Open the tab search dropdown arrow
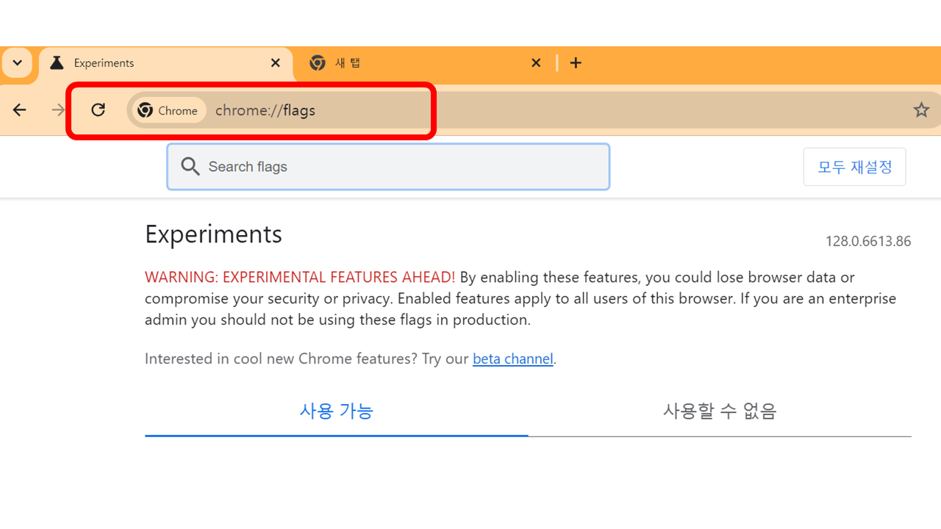The image size is (941, 529). [x=17, y=63]
